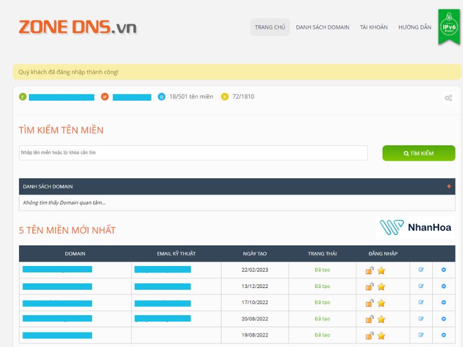Focus the domain search input field

pos(193,153)
